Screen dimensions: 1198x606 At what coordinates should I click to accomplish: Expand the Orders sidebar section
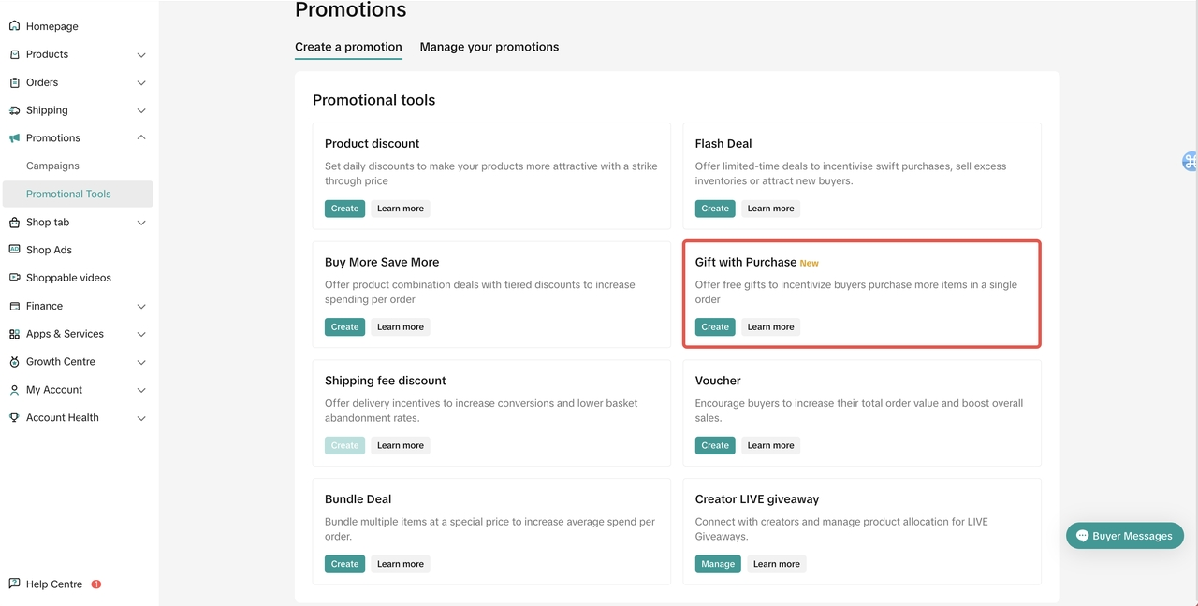click(141, 83)
